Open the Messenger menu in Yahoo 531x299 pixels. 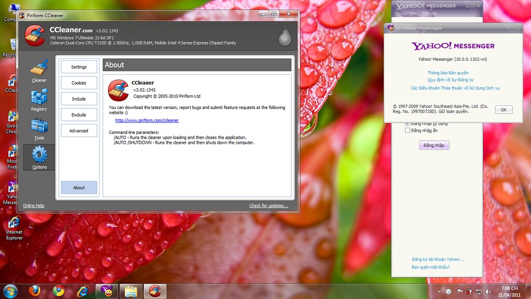[x=406, y=13]
